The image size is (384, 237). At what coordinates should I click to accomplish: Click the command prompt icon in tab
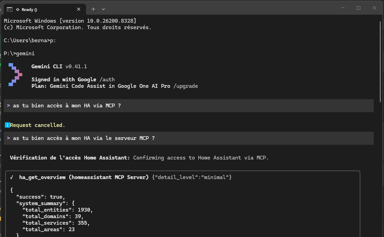10,10
